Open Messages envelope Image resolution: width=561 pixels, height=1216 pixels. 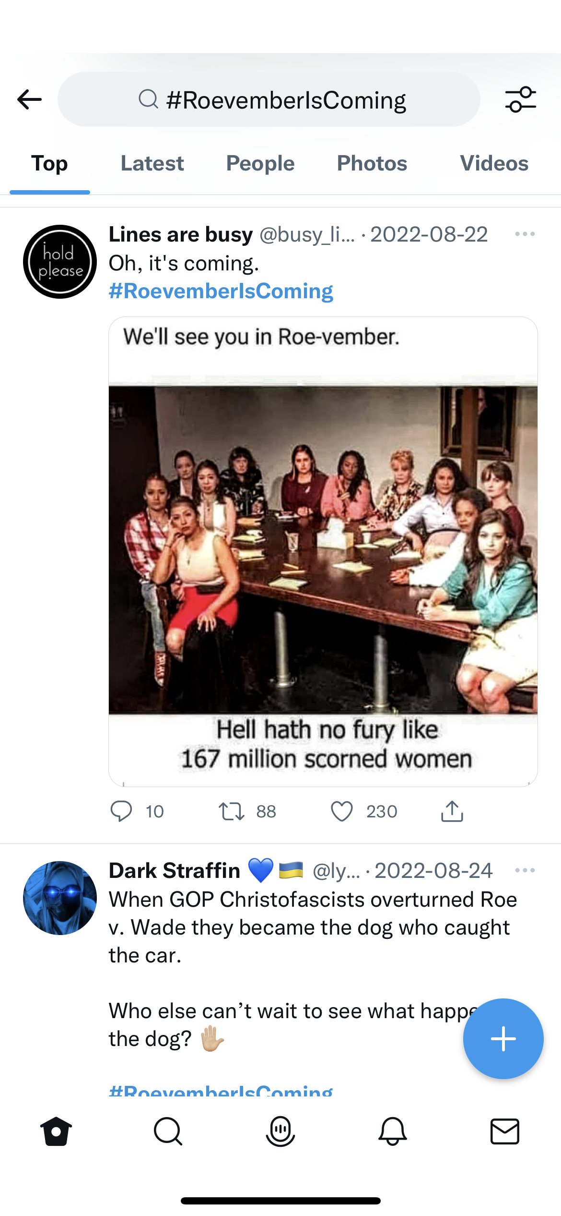click(x=505, y=1131)
